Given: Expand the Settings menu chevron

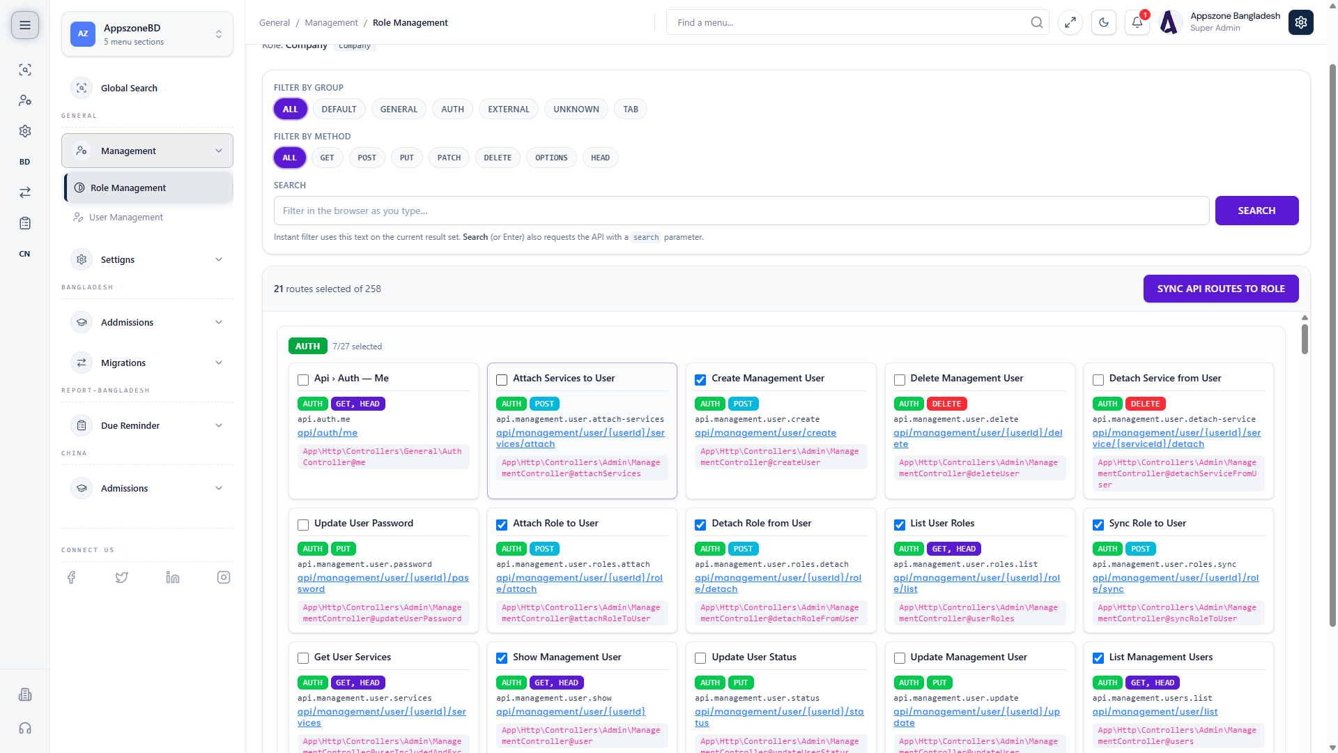Looking at the screenshot, I should pyautogui.click(x=219, y=259).
